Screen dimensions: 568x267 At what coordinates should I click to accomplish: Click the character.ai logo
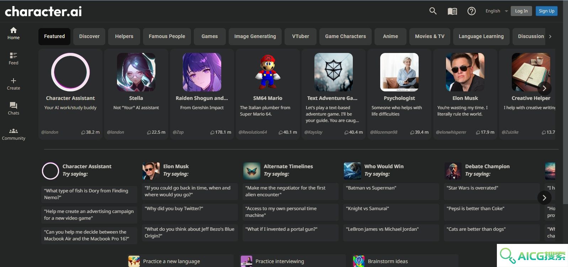(x=43, y=11)
